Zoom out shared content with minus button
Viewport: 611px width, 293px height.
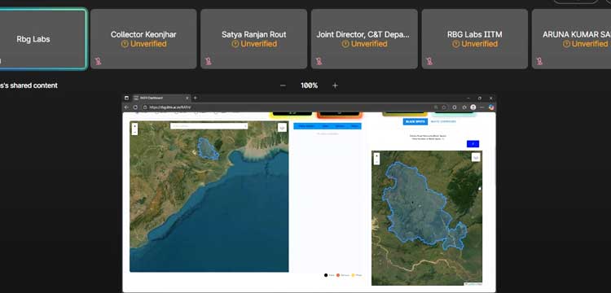(283, 85)
